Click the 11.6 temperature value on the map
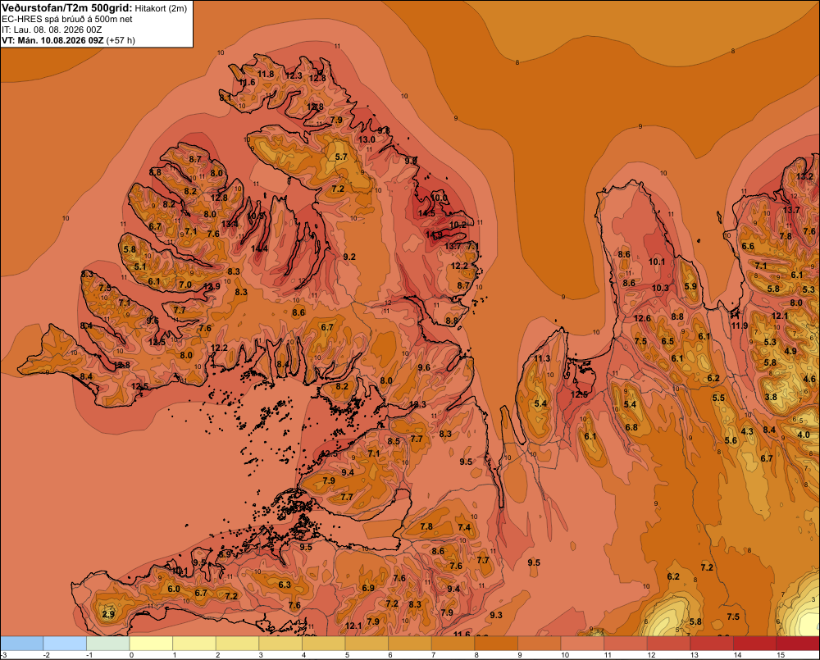Screen dimensions: 820x660 248,82
